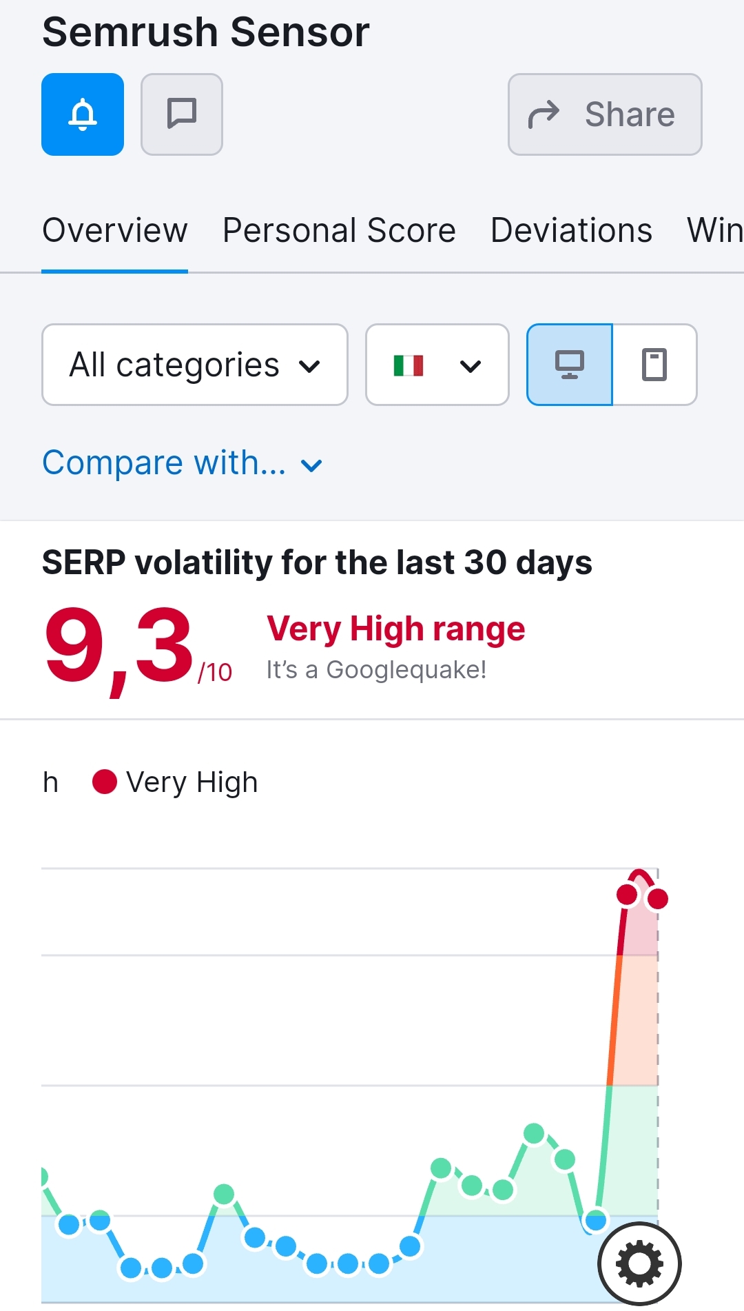Click the blue notification bell button
Screen dimensions: 744x1311
click(x=83, y=114)
